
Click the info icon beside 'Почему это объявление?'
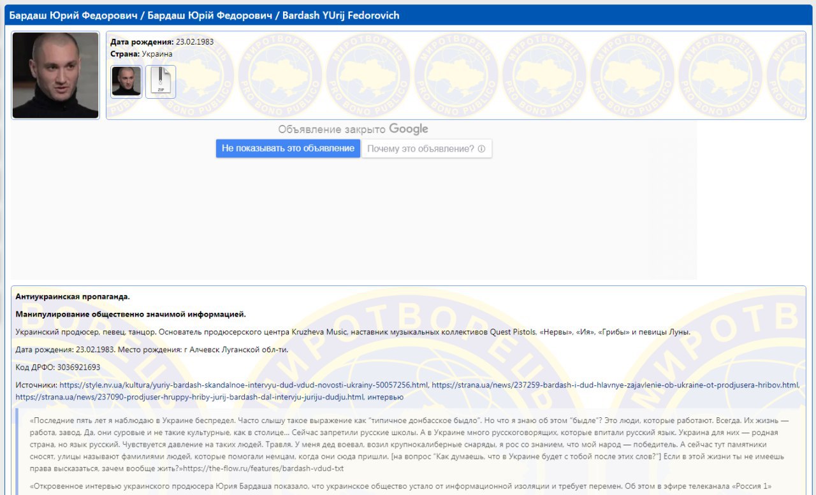coord(481,148)
